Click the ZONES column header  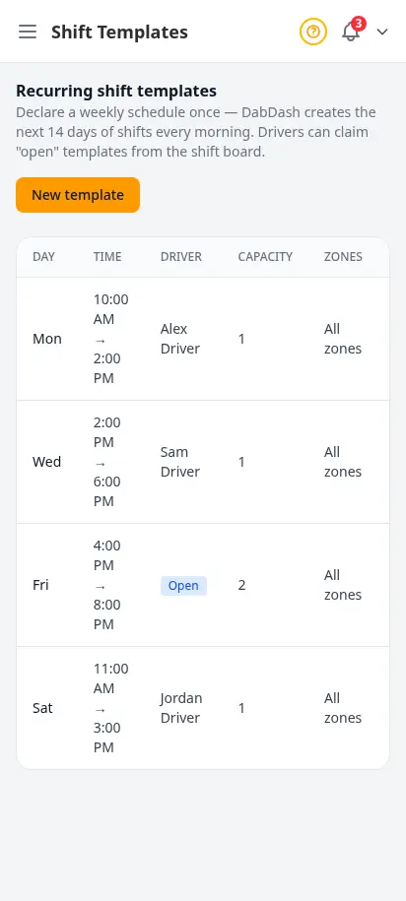pyautogui.click(x=343, y=257)
